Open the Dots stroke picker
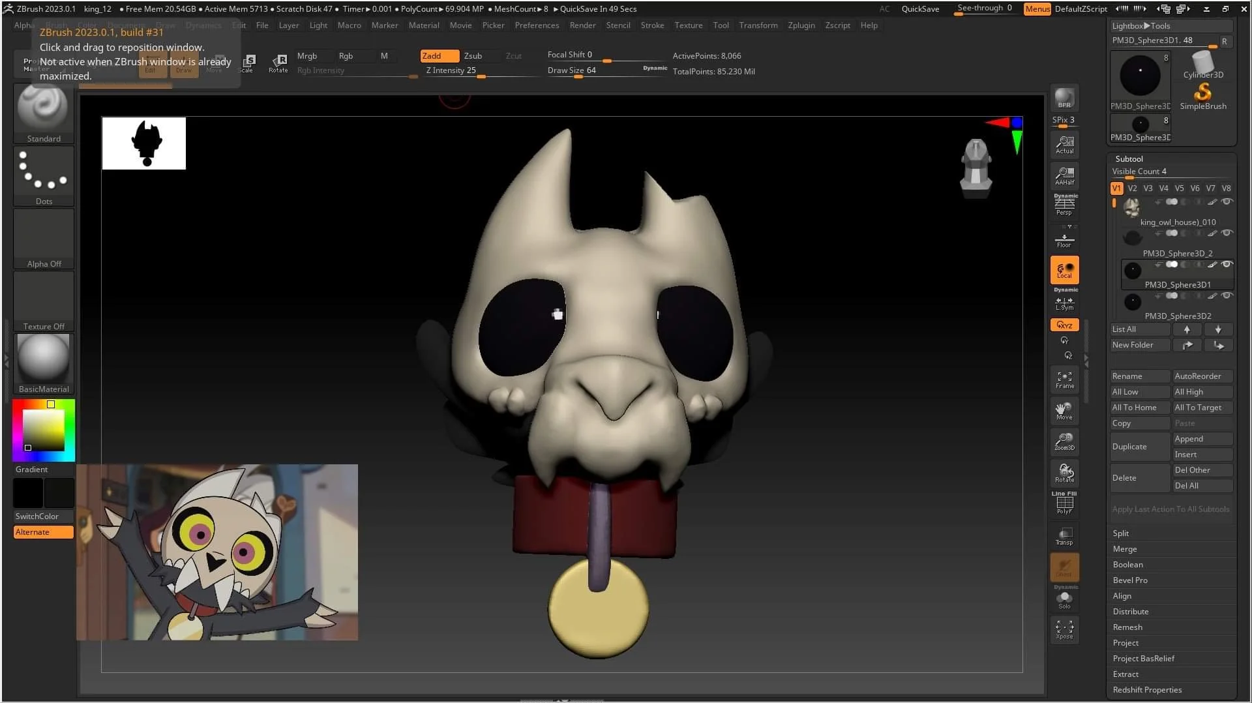1252x703 pixels. pos(44,176)
